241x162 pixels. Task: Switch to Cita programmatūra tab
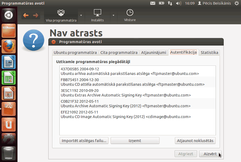pos(119,53)
